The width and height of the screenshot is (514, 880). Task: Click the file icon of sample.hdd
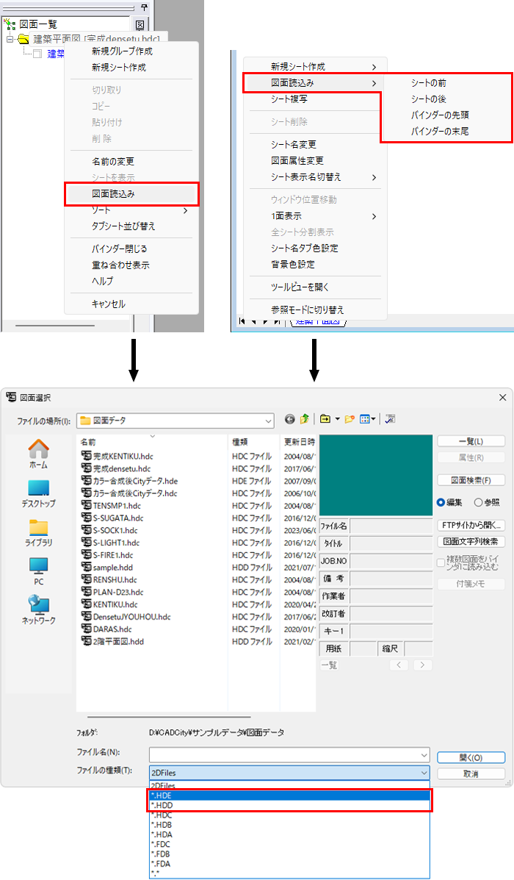[x=87, y=568]
